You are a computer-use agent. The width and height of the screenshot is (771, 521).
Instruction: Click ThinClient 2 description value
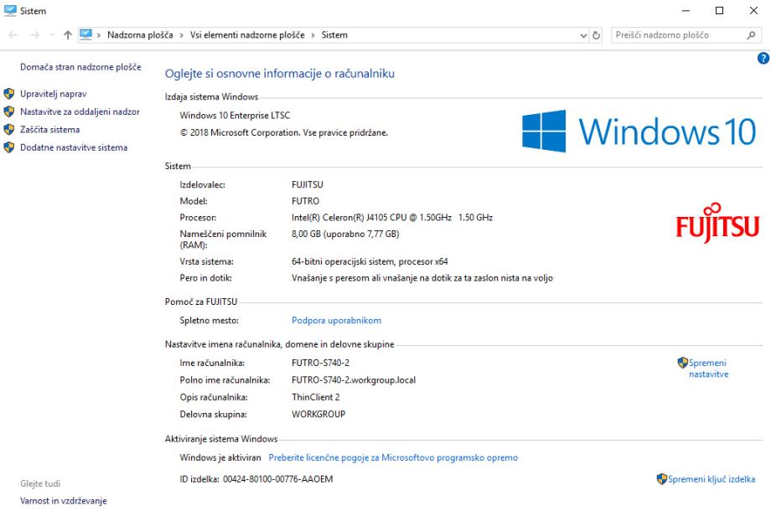click(315, 397)
